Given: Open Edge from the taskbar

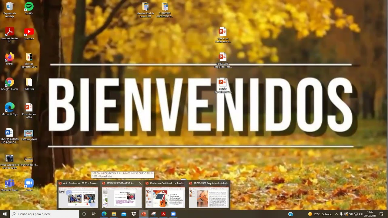Looking at the screenshot, I should pos(104,214).
